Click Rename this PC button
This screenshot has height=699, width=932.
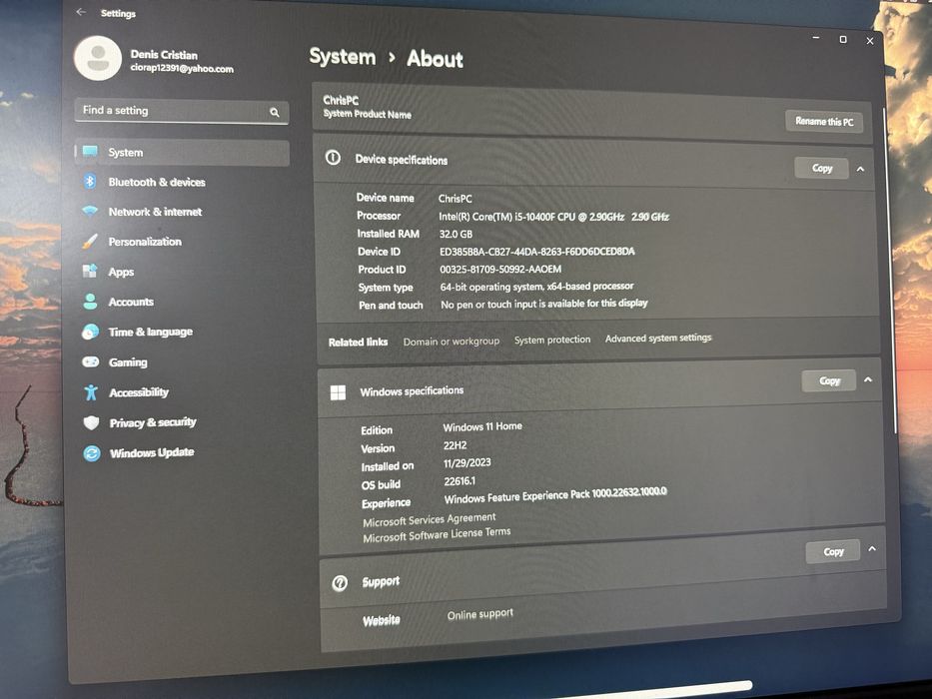pos(824,121)
